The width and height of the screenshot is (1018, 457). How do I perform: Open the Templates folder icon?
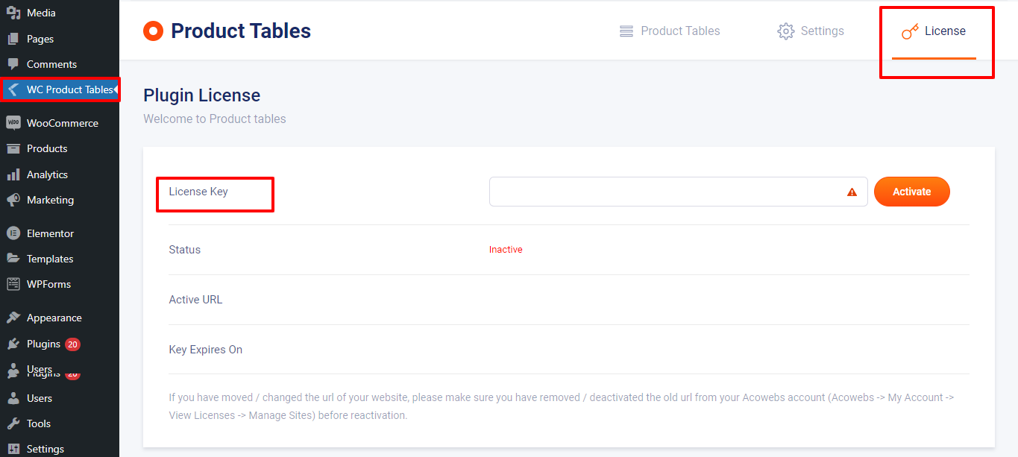click(13, 259)
